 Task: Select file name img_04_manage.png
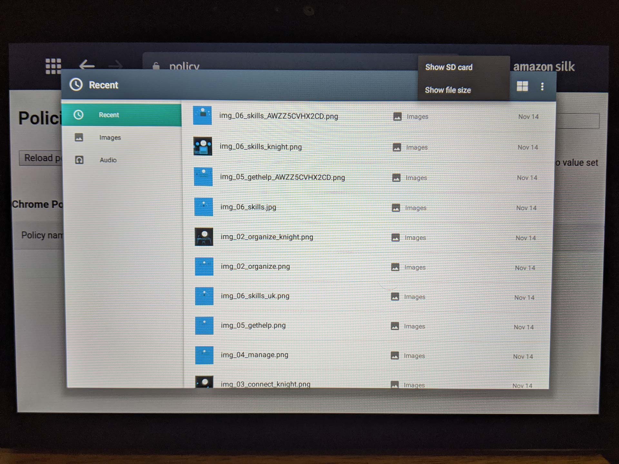[x=254, y=355]
